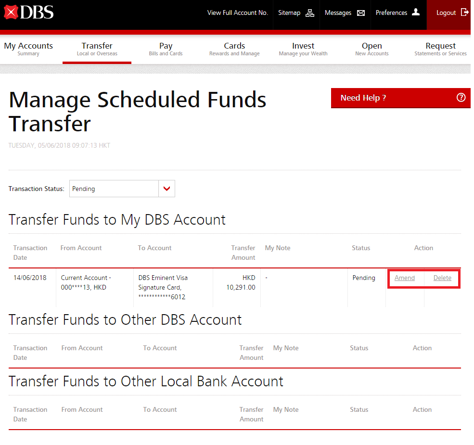Click View Full Account No. link
The height and width of the screenshot is (445, 474).
click(237, 13)
